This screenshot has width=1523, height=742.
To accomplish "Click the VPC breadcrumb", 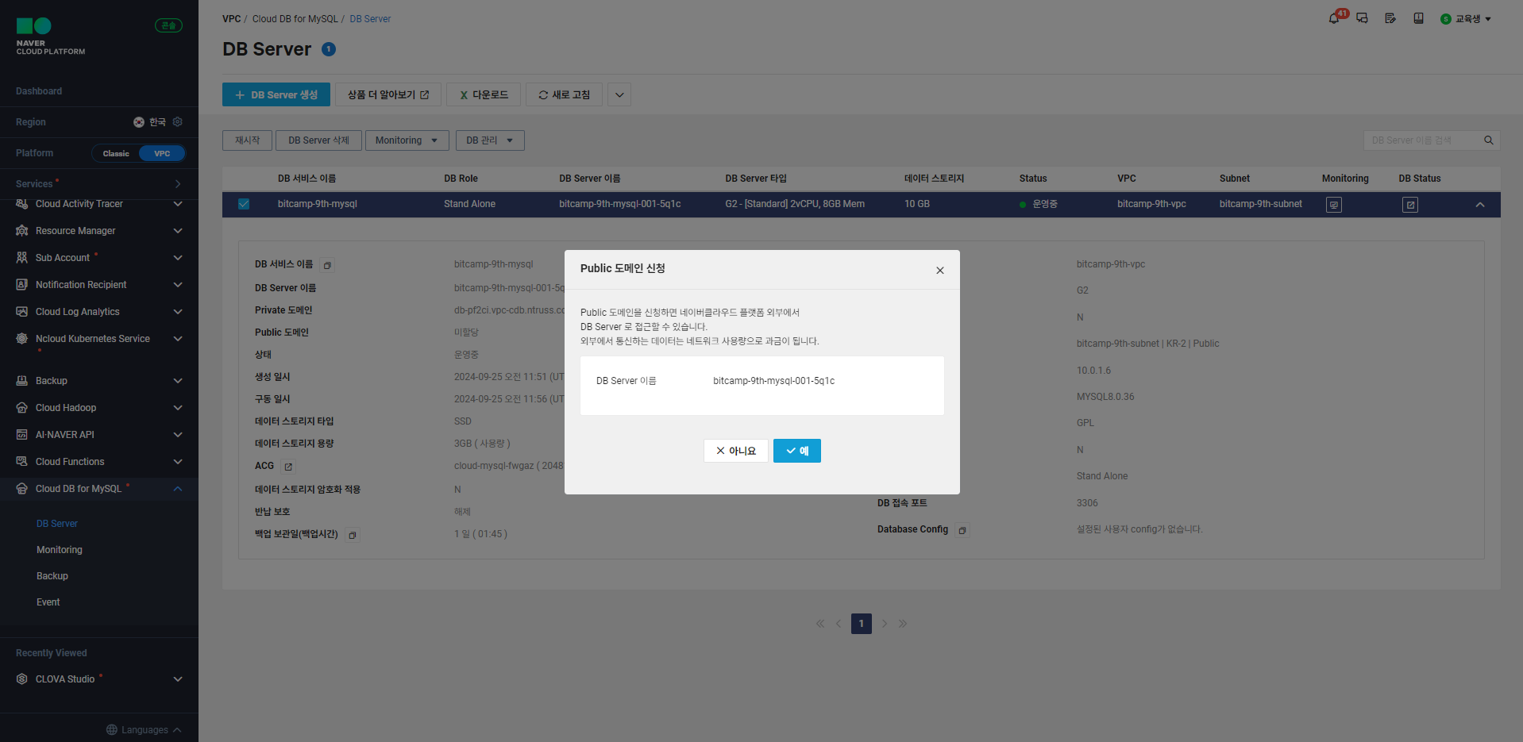I will coord(231,19).
